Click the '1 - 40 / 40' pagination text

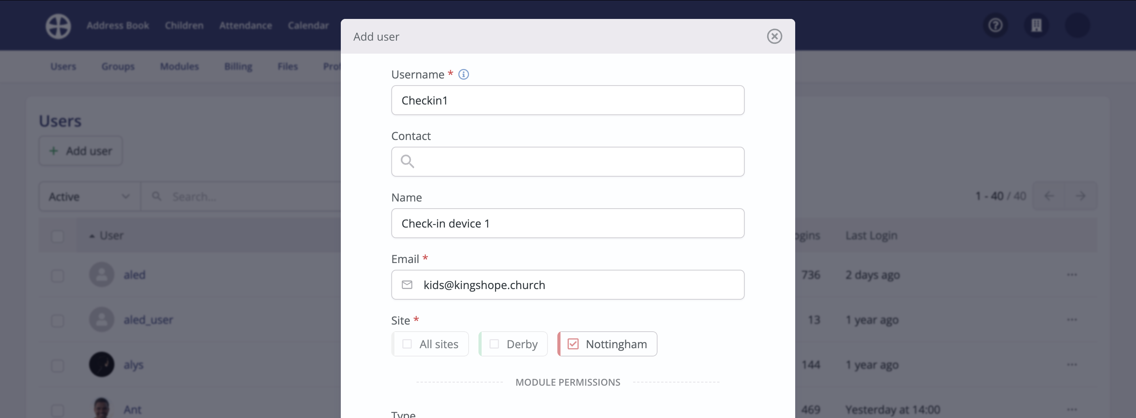click(1001, 196)
